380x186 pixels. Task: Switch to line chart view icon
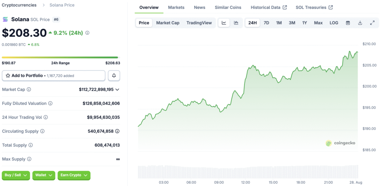click(224, 23)
